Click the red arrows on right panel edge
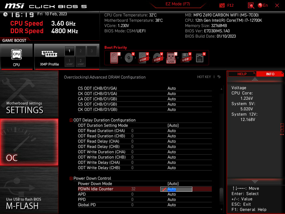 coord(282,135)
